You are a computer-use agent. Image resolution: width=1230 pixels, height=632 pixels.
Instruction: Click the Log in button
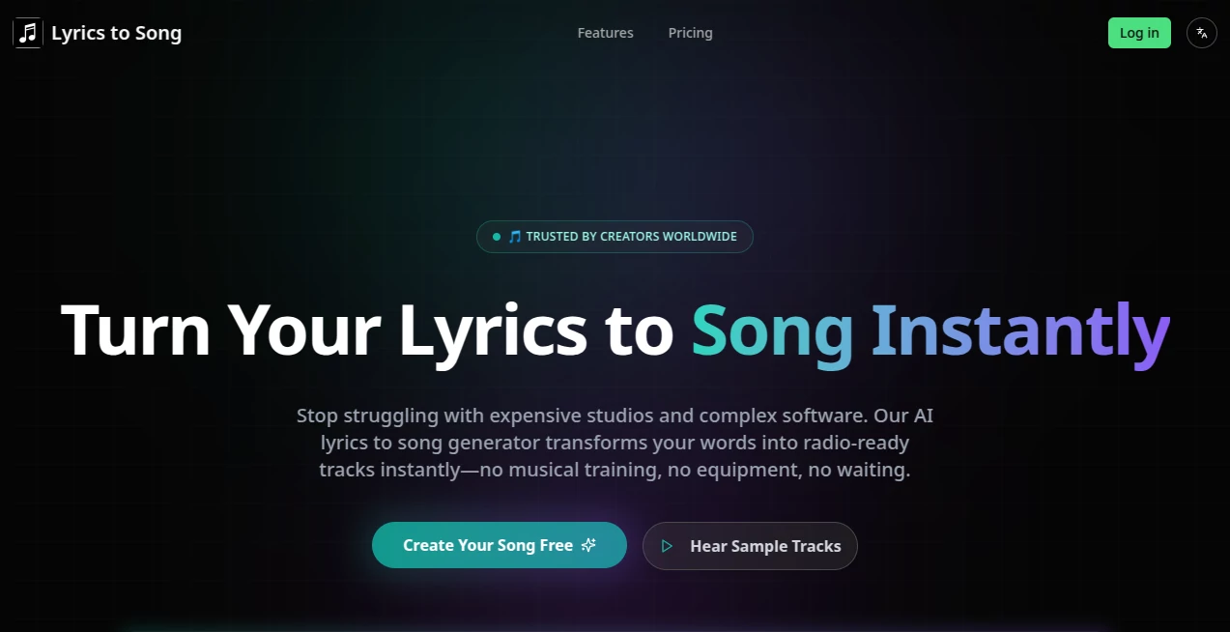[x=1139, y=32]
